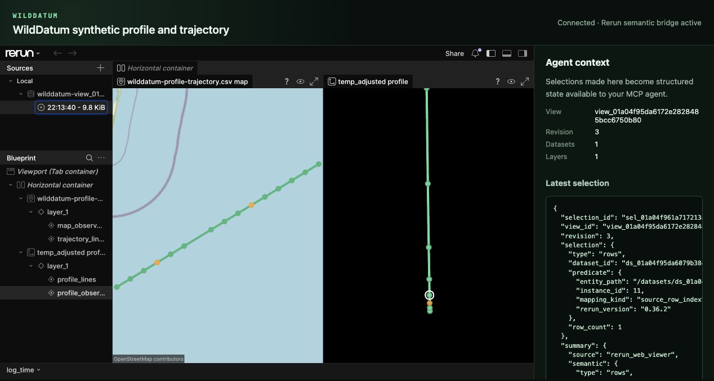
Task: Collapse the temp_adjusted prof... view node
Action: click(x=21, y=252)
